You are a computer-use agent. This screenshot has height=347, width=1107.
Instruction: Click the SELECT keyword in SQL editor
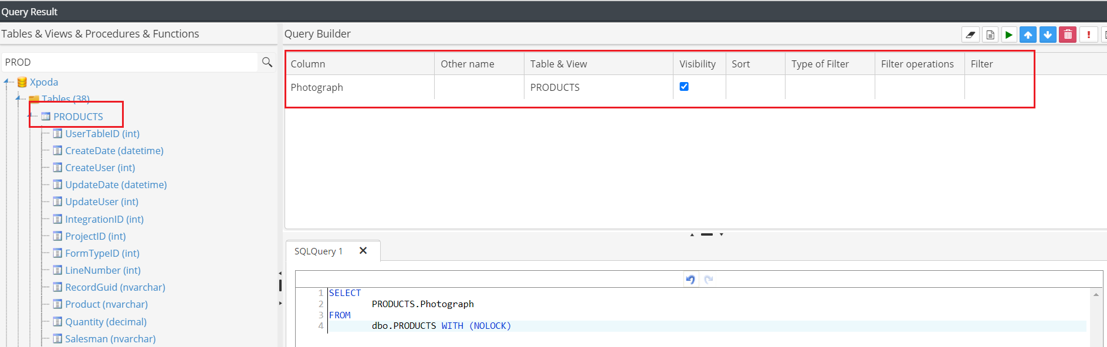pos(345,293)
